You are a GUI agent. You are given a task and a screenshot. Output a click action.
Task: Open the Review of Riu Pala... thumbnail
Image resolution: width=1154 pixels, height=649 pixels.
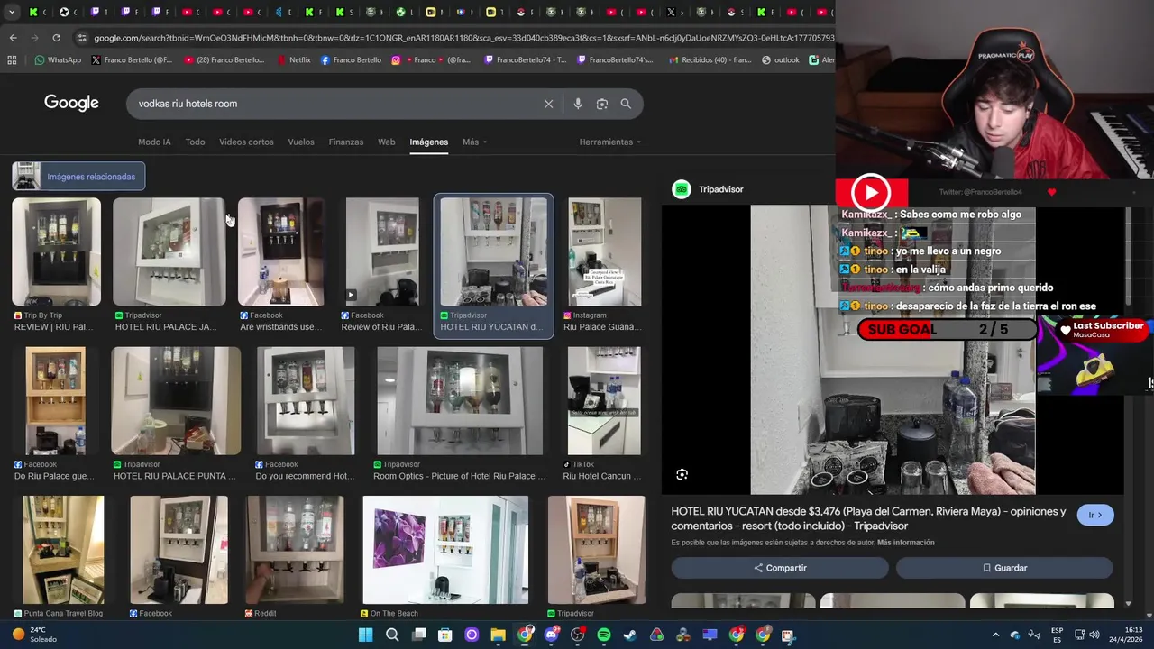(x=382, y=252)
